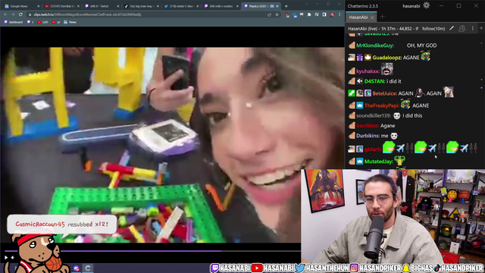Click username MrKlondikeGuy in chat
The height and width of the screenshot is (273, 485).
(375, 45)
